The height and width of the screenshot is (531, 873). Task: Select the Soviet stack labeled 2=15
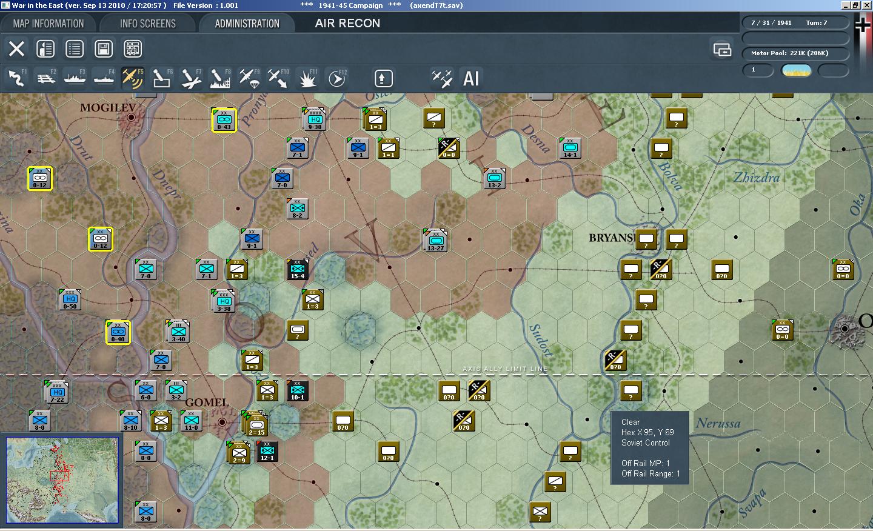pyautogui.click(x=256, y=424)
